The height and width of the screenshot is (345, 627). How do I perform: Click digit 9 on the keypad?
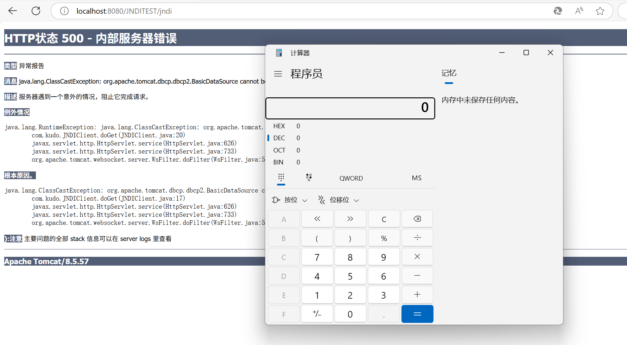click(x=384, y=257)
